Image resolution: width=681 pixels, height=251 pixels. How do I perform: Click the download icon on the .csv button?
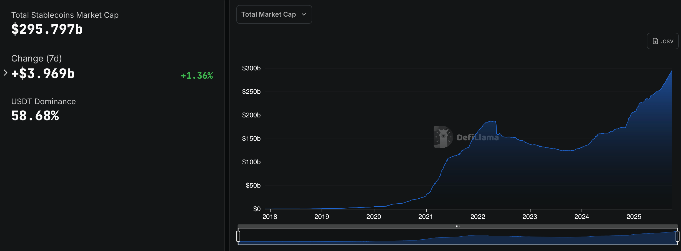click(655, 41)
